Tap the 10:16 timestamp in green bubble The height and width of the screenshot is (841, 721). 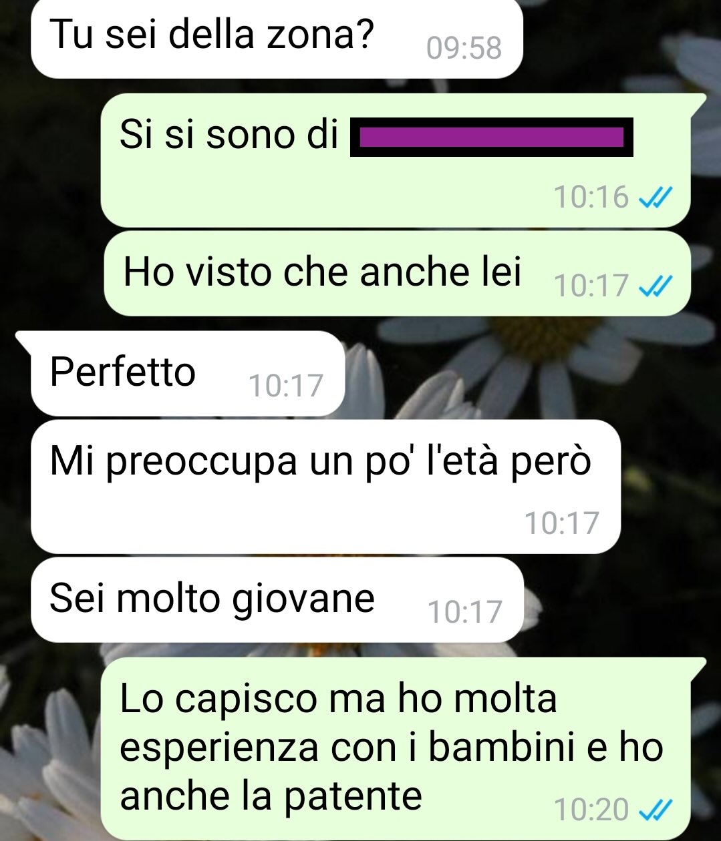tap(591, 197)
